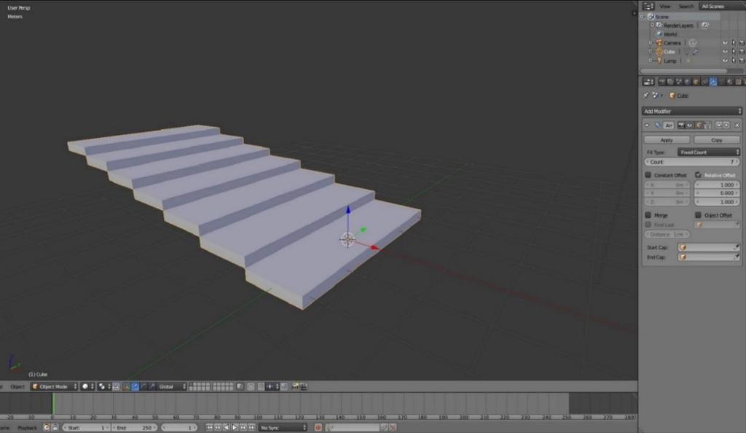This screenshot has height=433, width=746.
Task: Move the Array modifier down in stack
Action: tap(726, 125)
